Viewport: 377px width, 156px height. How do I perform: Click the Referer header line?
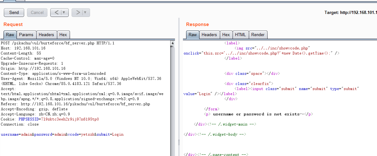pos(75,104)
